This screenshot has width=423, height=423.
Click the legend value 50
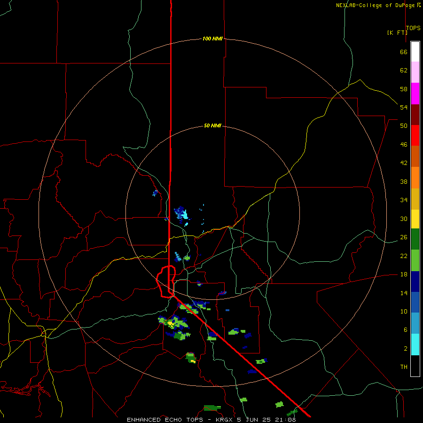pyautogui.click(x=404, y=125)
